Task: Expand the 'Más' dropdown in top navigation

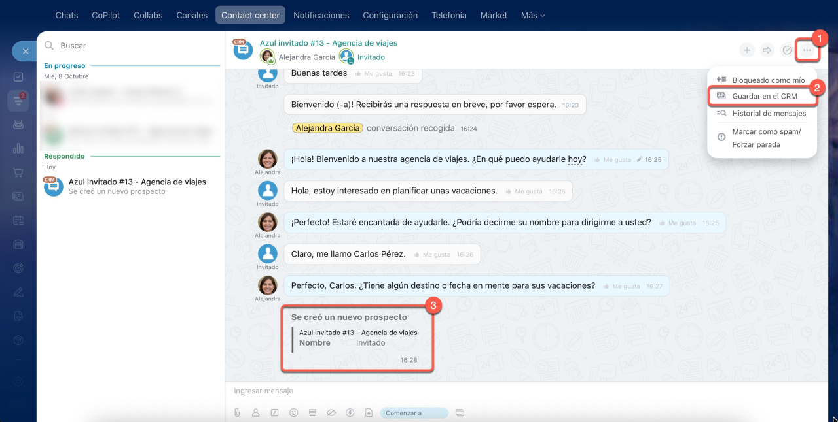Action: pyautogui.click(x=532, y=15)
